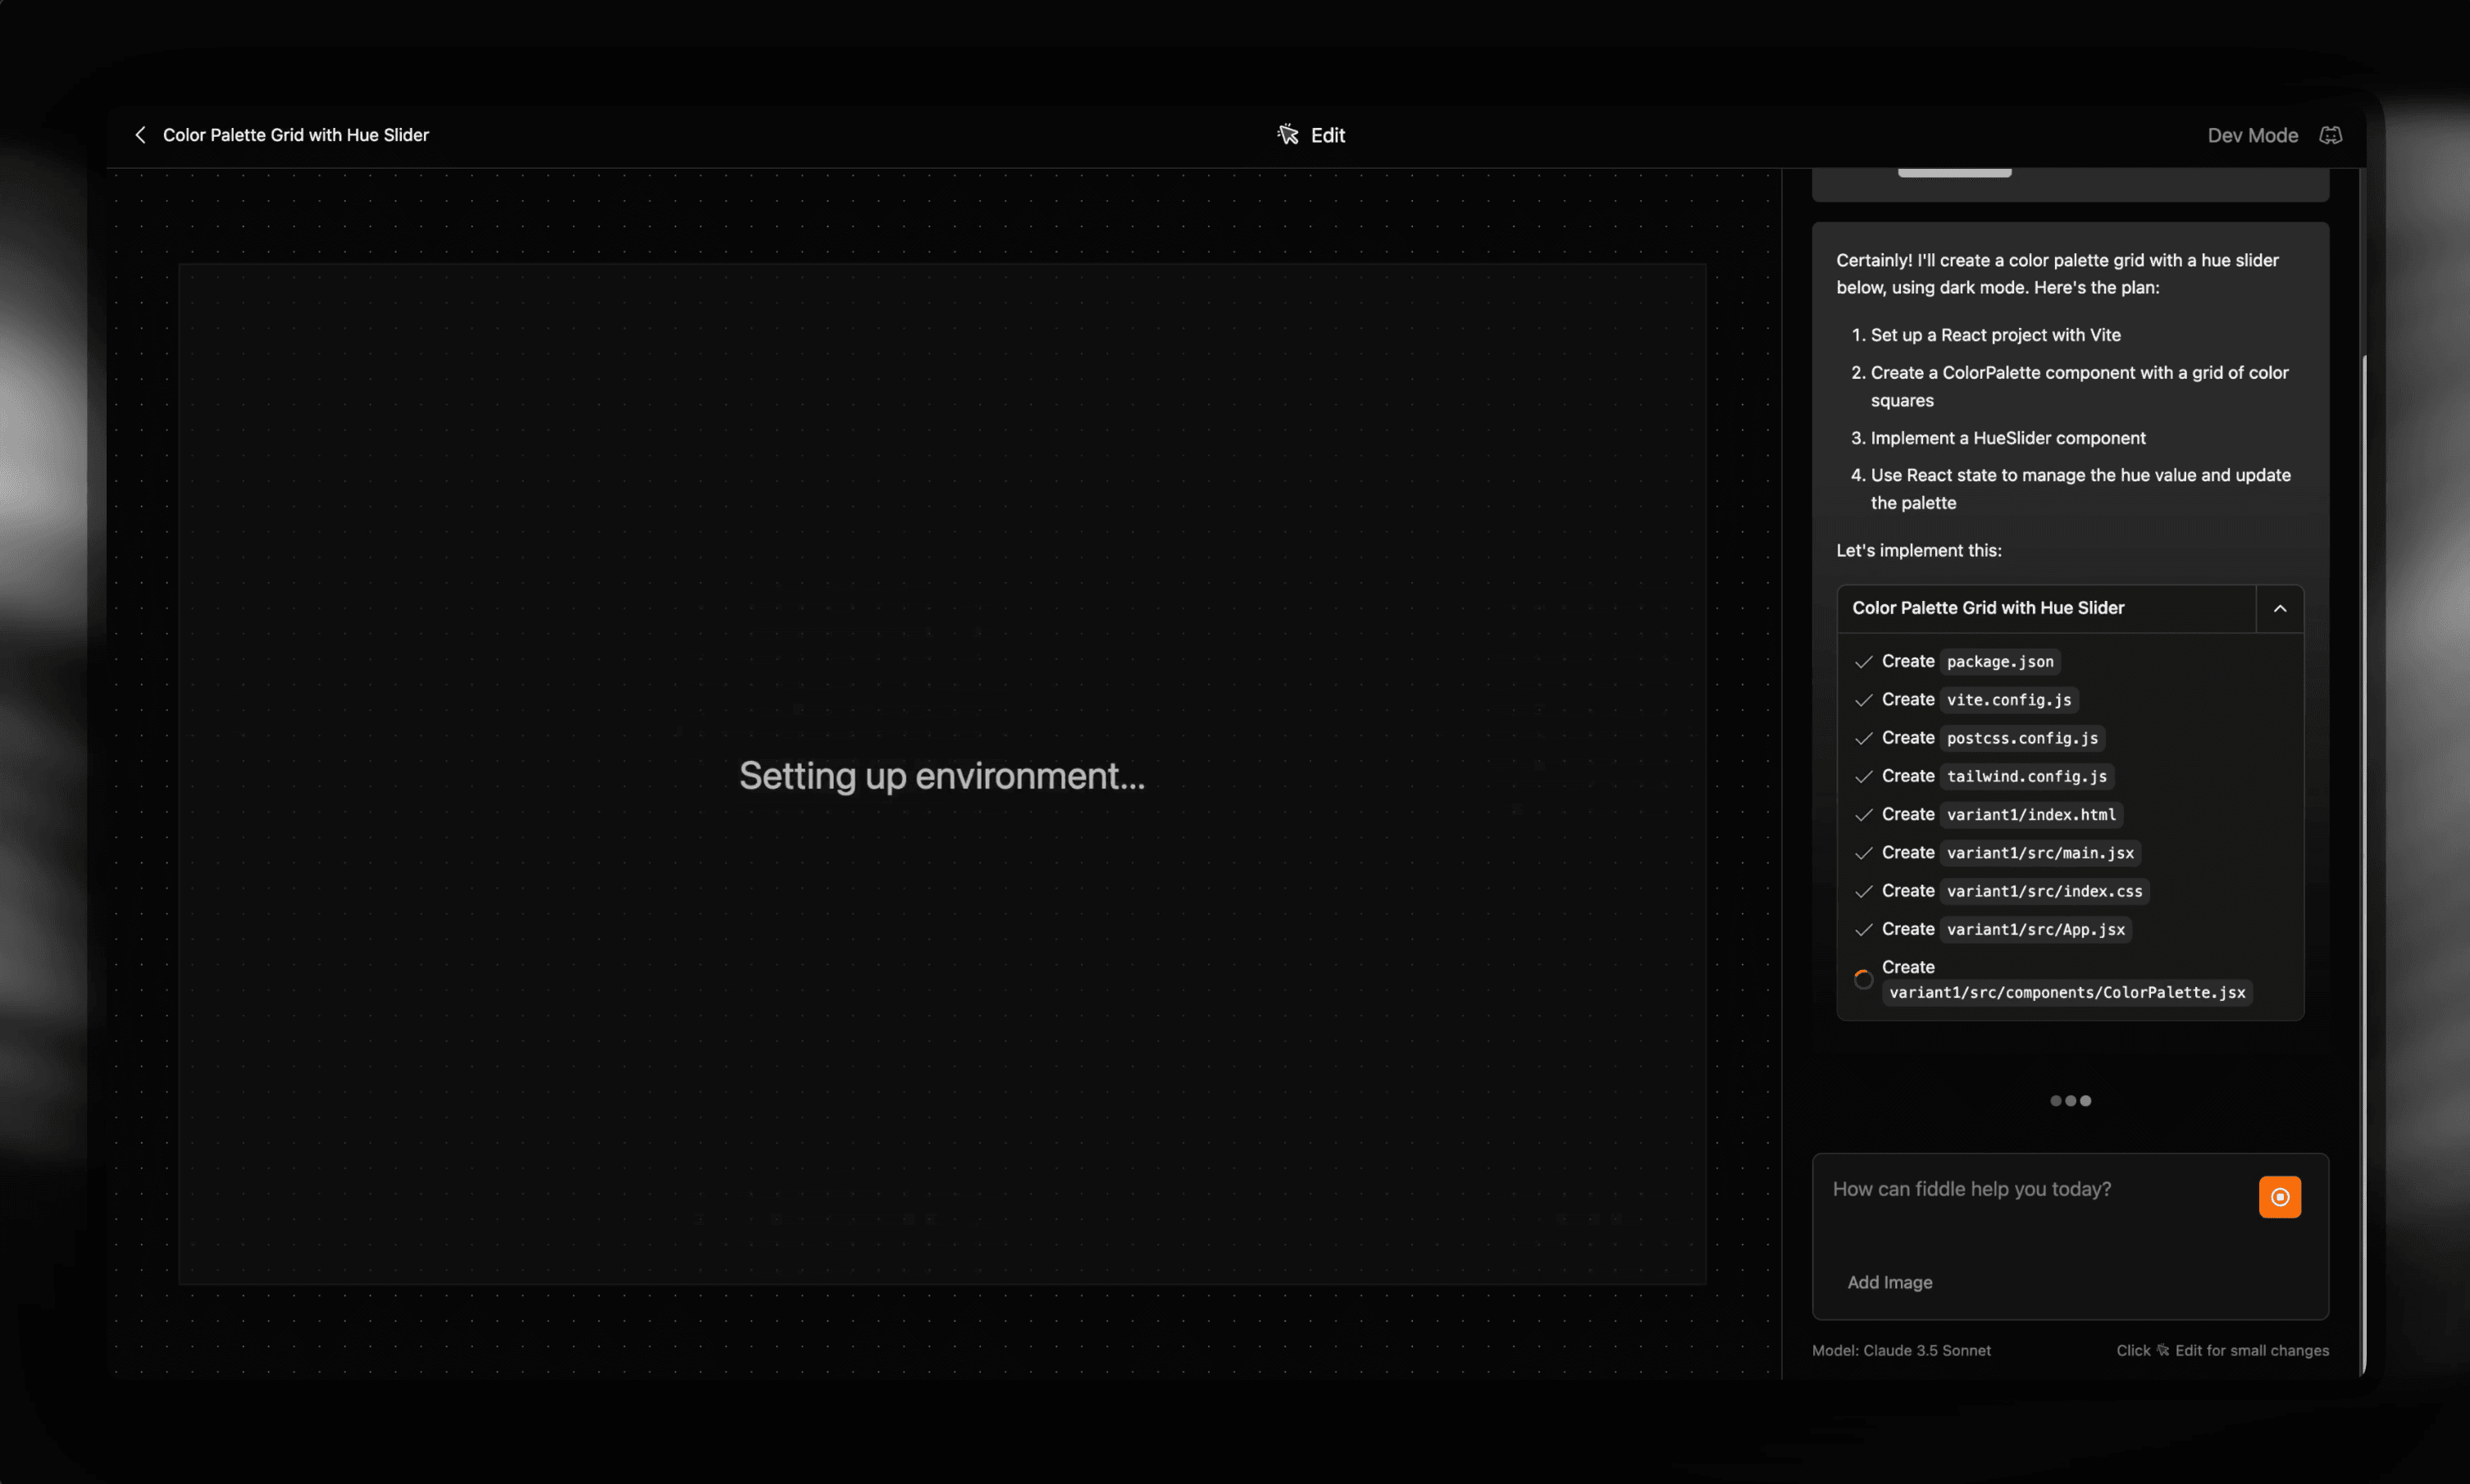Click the checkmark next to vite.config.js

tap(1862, 700)
